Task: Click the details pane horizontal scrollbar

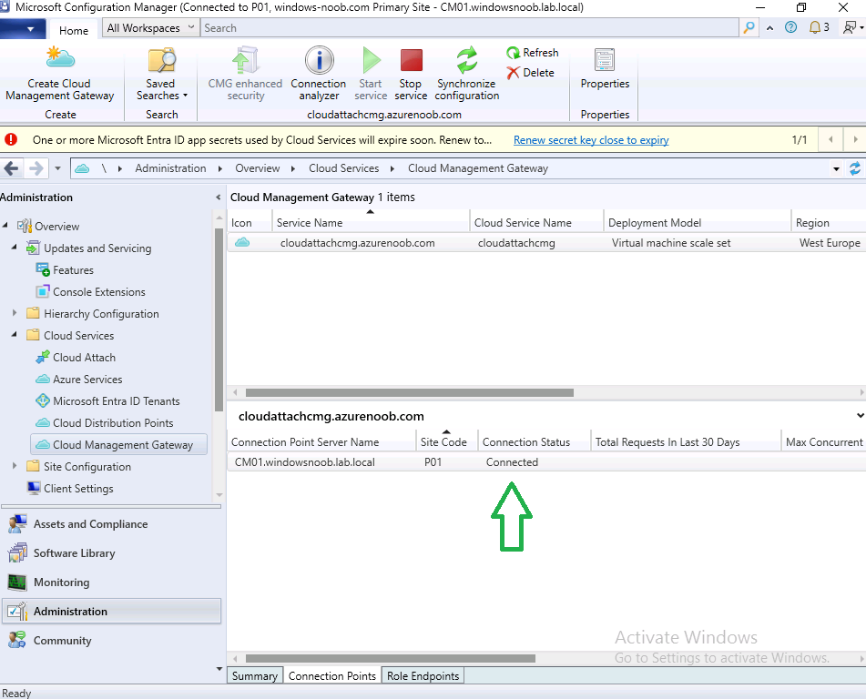Action: click(x=391, y=658)
